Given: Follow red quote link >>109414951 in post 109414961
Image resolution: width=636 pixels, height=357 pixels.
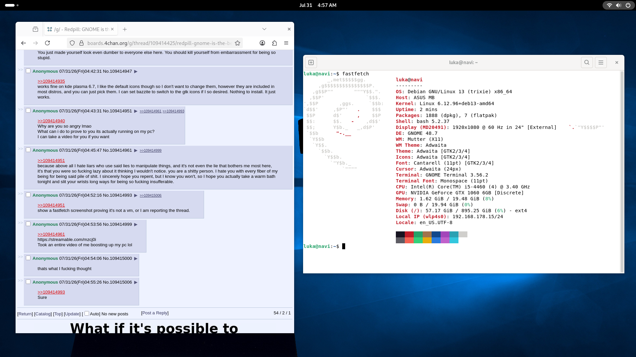Looking at the screenshot, I should tap(51, 161).
